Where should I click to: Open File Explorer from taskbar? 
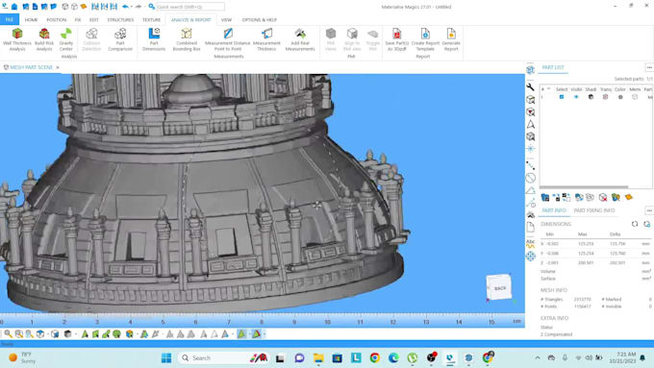[x=318, y=358]
